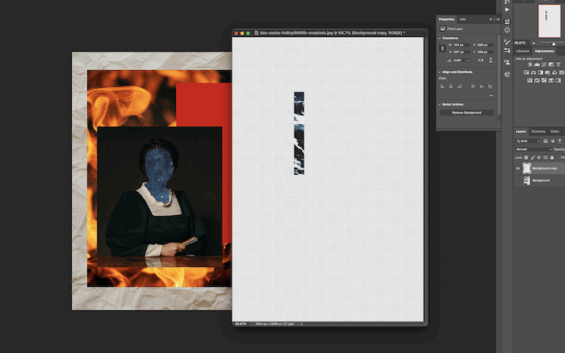
Task: Hide the Background copy layer
Action: 518,168
